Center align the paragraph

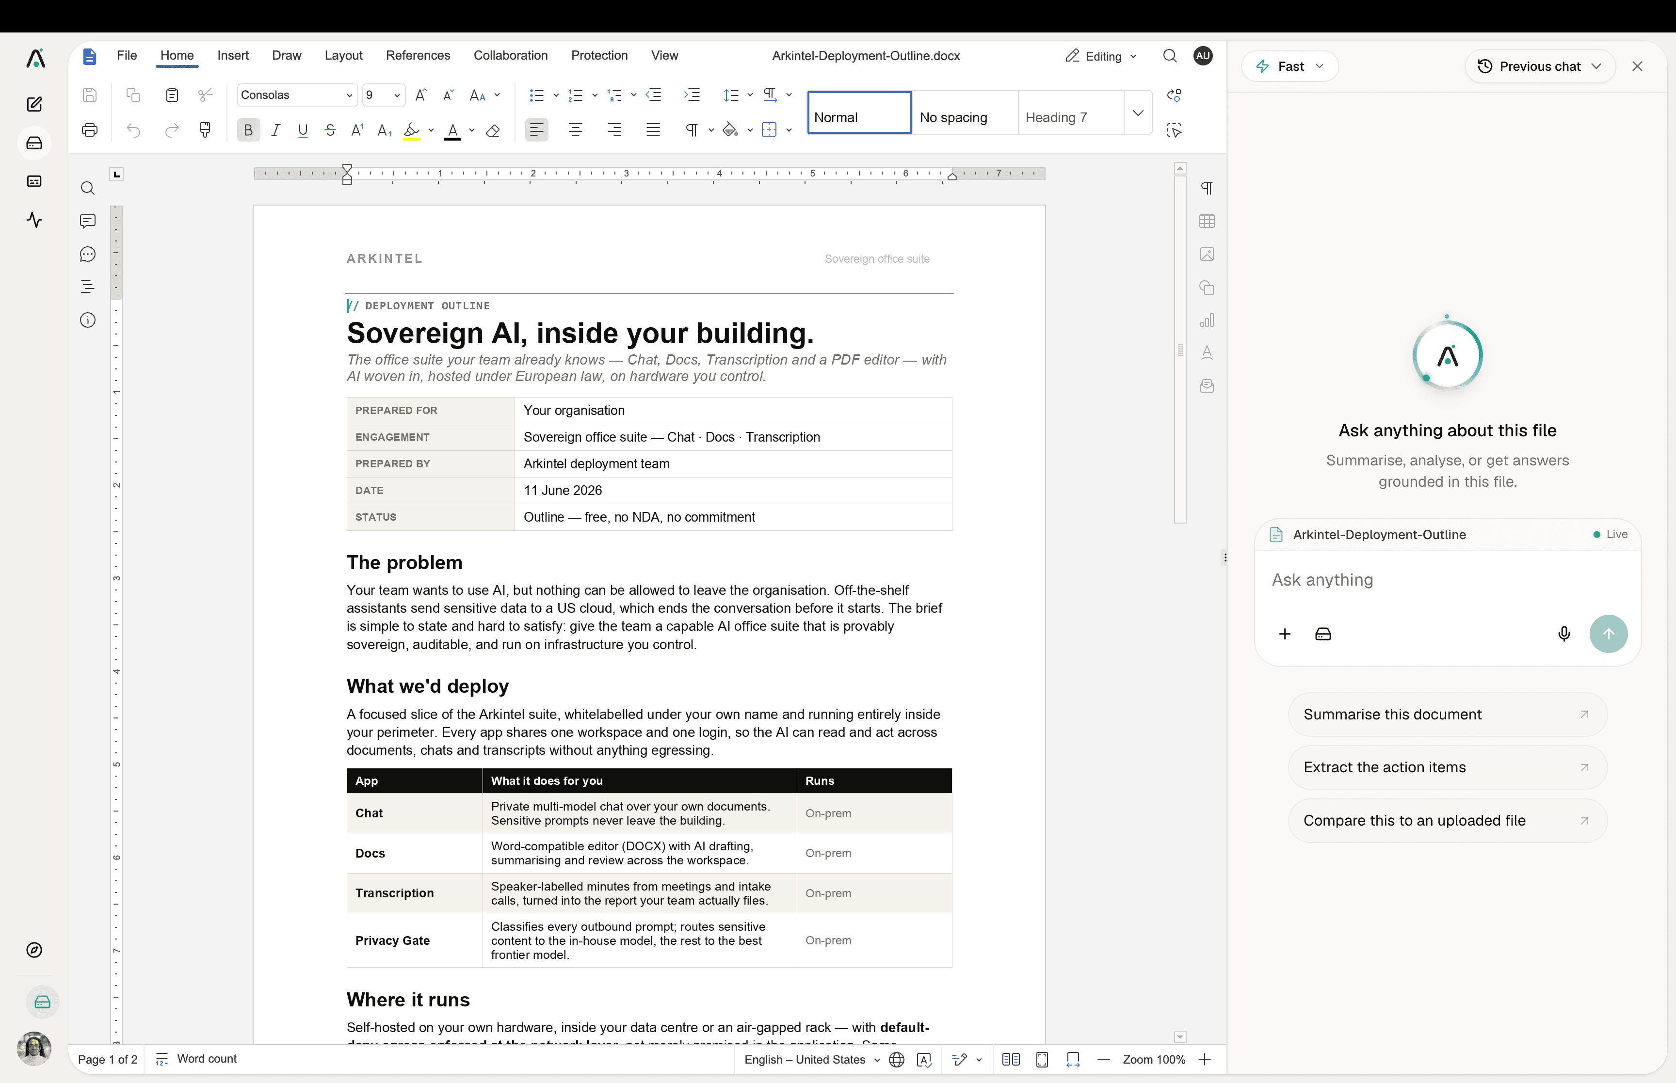pos(575,130)
